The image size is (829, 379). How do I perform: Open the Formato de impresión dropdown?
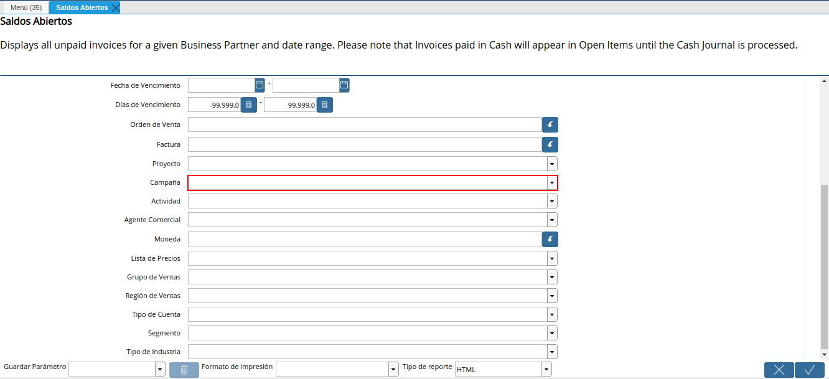click(x=393, y=369)
